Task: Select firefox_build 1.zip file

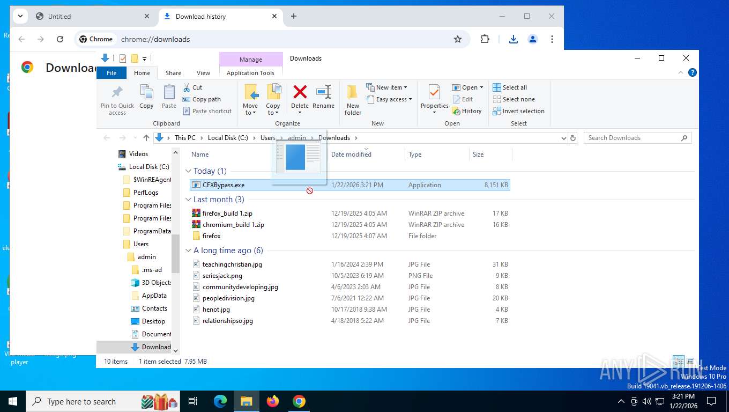Action: [350, 214]
